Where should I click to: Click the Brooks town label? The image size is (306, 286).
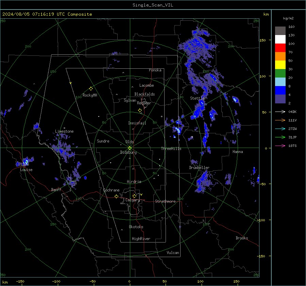coord(242,238)
